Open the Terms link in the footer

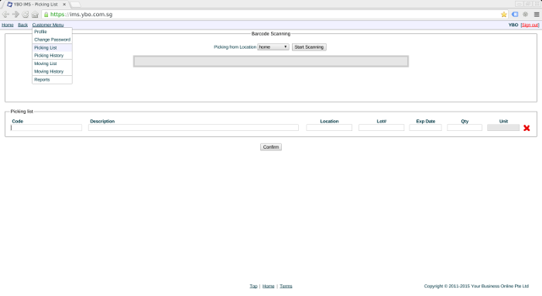tap(286, 286)
